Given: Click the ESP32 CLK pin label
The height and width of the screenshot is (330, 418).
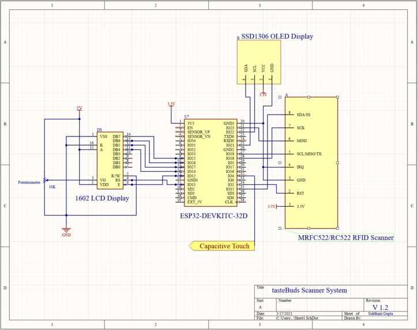Looking at the screenshot, I should (229, 202).
